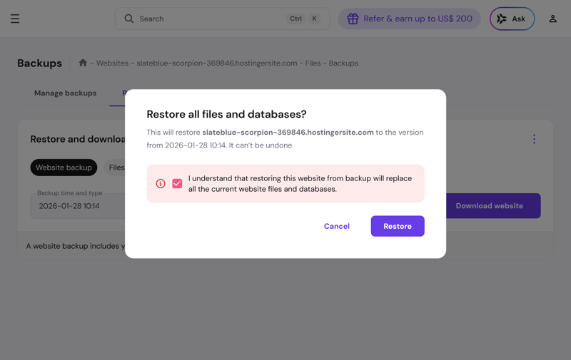This screenshot has width=571, height=360.
Task: Select the Website backup pill
Action: point(64,168)
